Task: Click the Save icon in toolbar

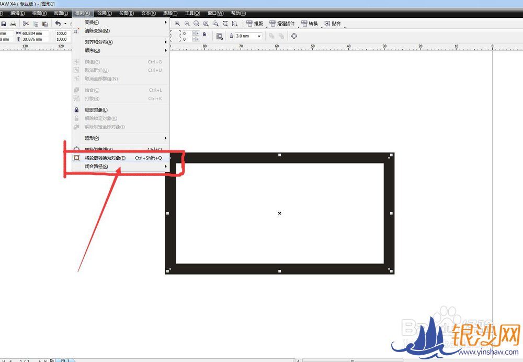Action: tap(4, 24)
